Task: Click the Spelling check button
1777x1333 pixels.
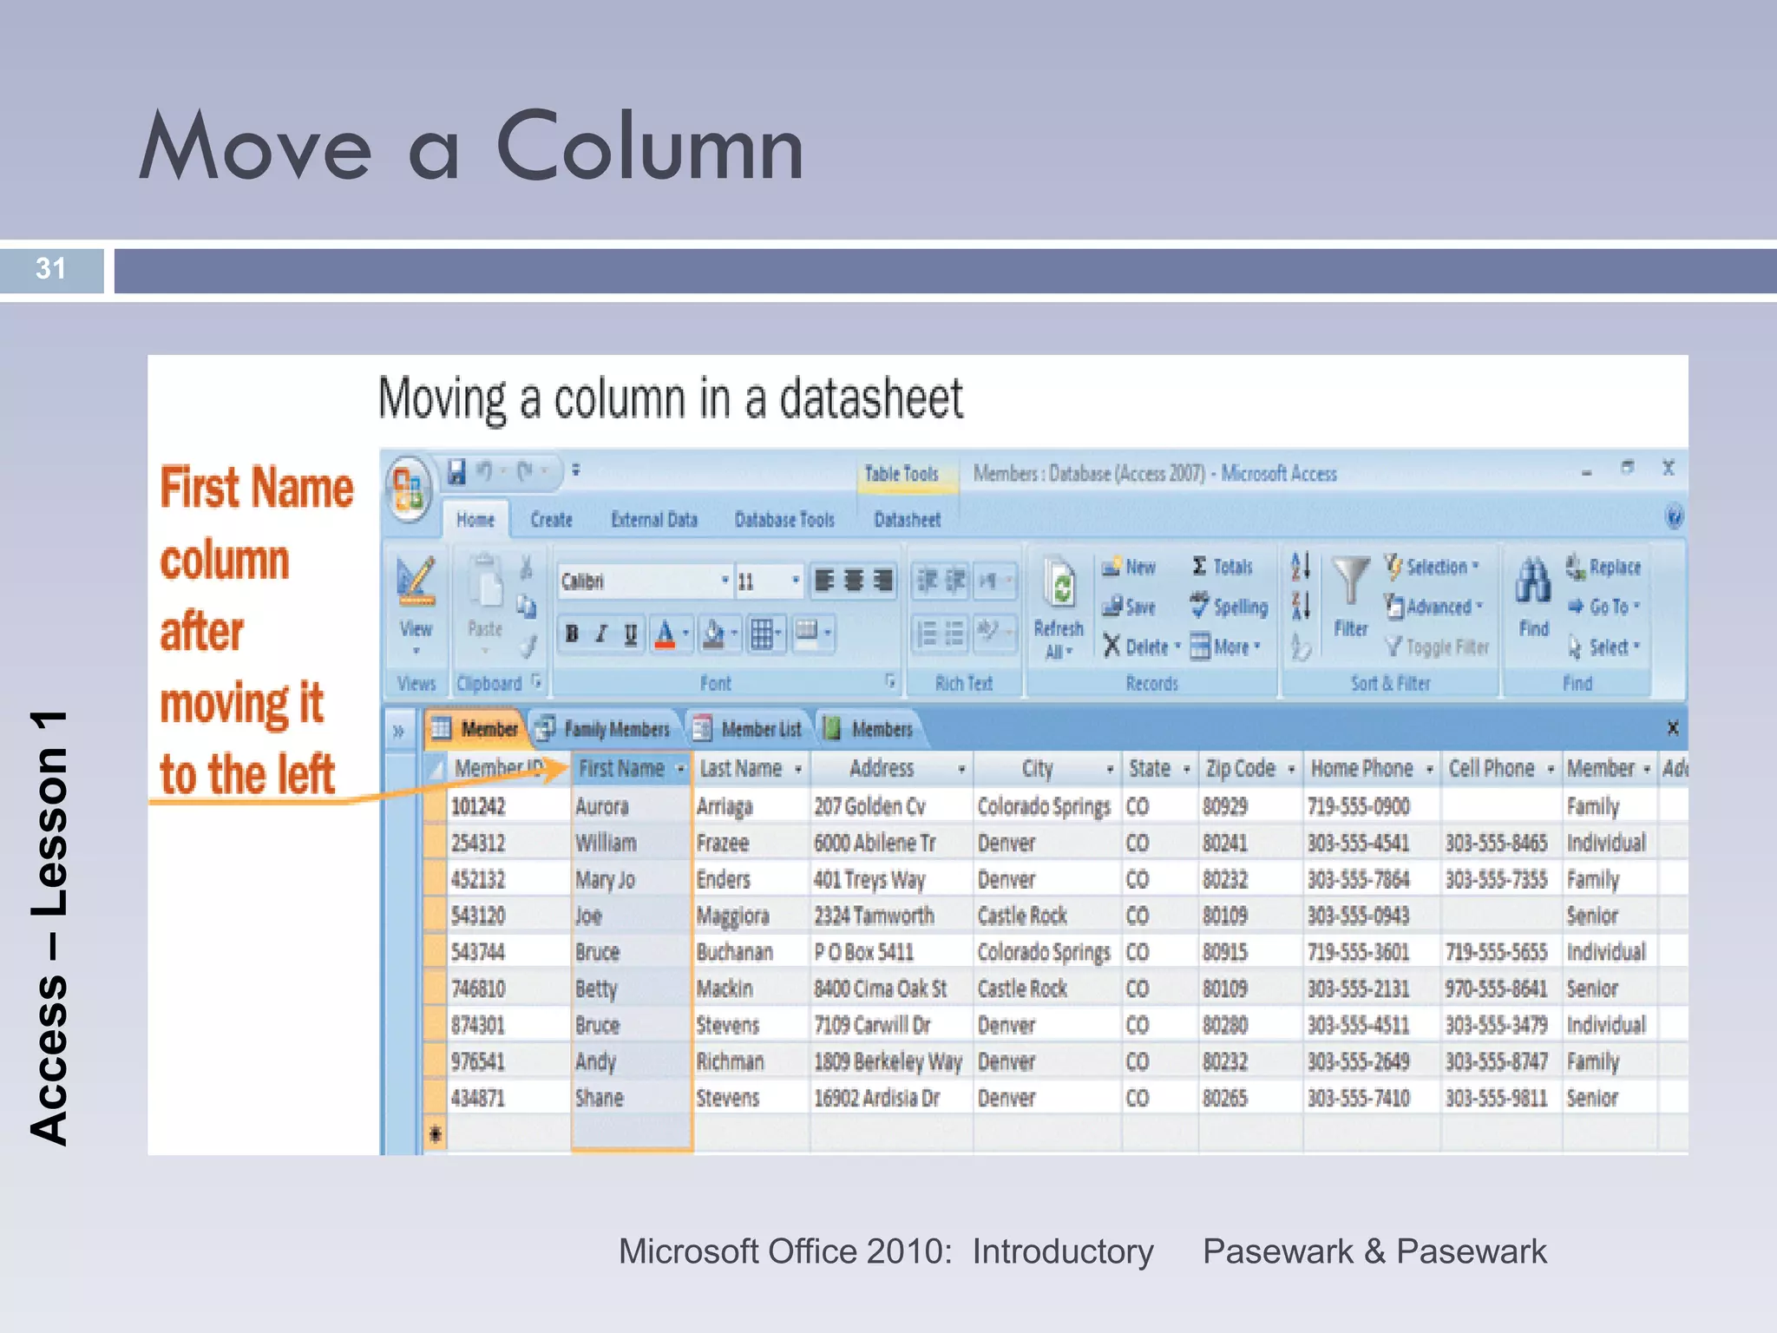Action: pyautogui.click(x=1228, y=607)
